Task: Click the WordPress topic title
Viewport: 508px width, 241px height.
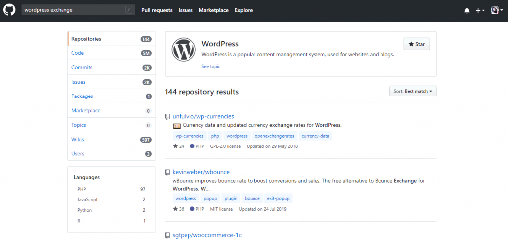Action: point(220,44)
